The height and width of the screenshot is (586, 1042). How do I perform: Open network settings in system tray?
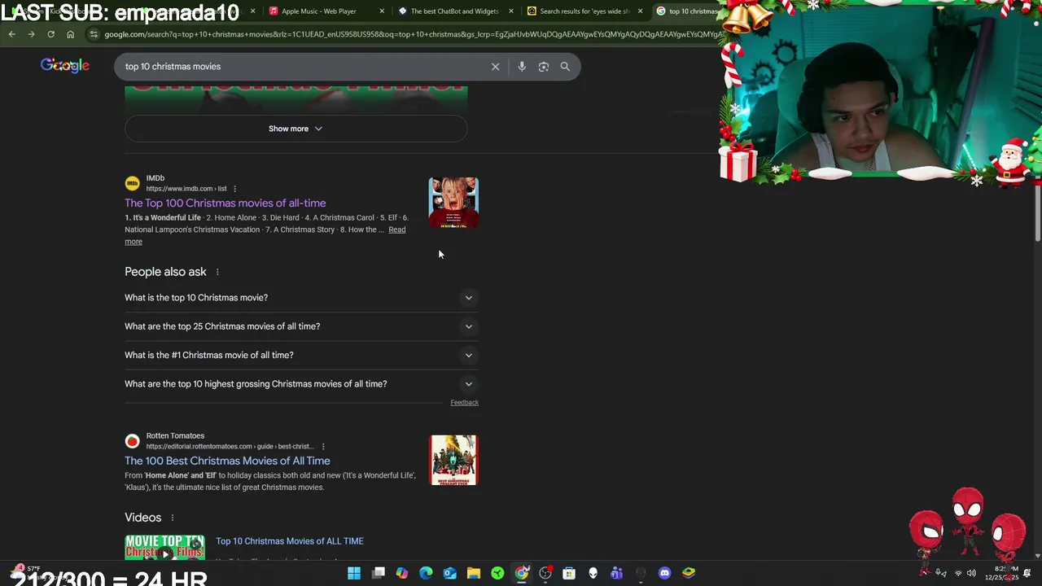(957, 573)
